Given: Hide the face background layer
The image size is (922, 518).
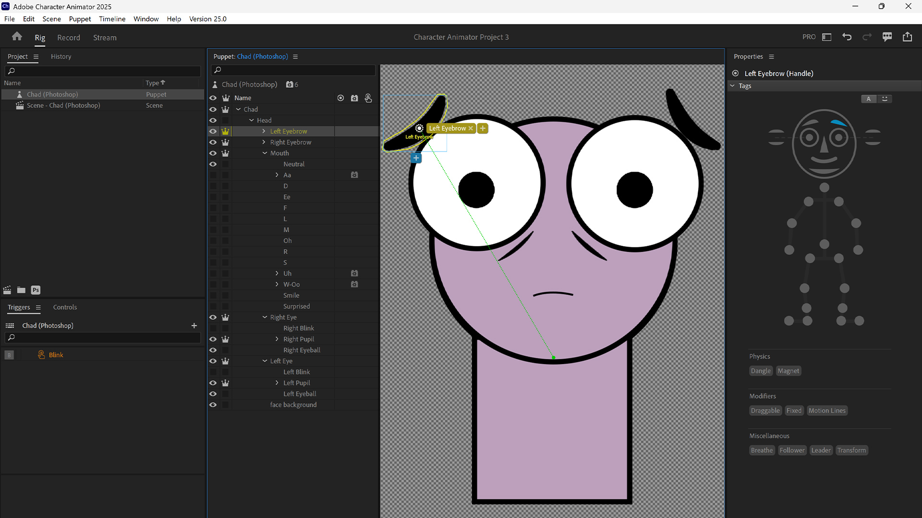Looking at the screenshot, I should click(213, 405).
